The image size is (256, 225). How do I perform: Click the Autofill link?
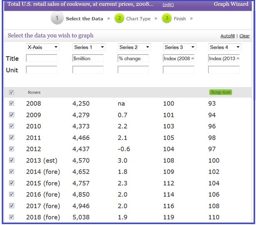(227, 36)
